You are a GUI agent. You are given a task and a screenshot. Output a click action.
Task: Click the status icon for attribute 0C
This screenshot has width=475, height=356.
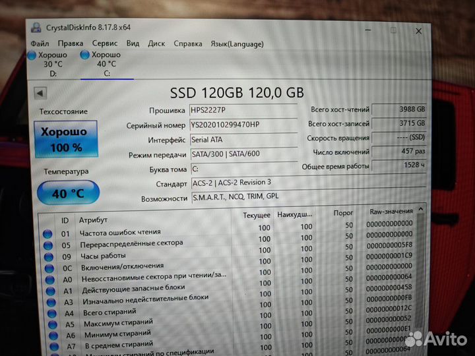tap(49, 268)
